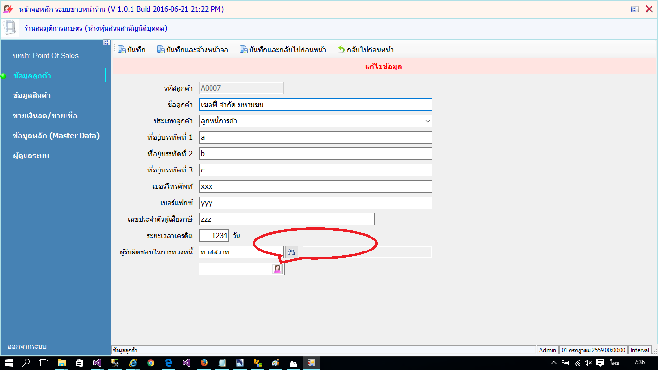The width and height of the screenshot is (658, 370).
Task: Click the กลับไปก่อนหน้า back arrow
Action: (342, 49)
